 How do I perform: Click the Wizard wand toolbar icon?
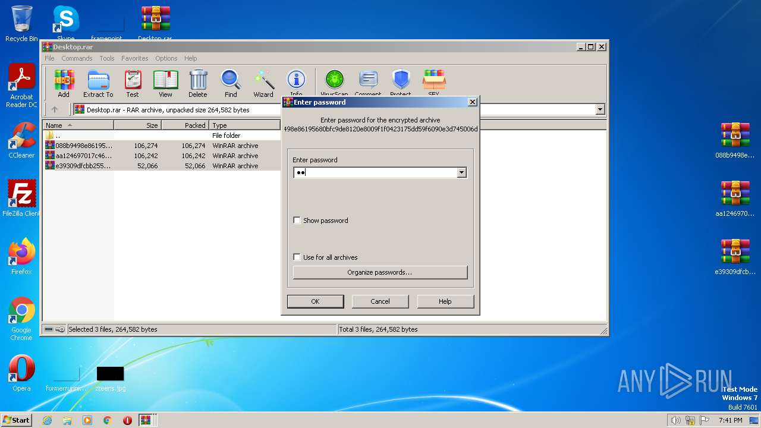263,83
